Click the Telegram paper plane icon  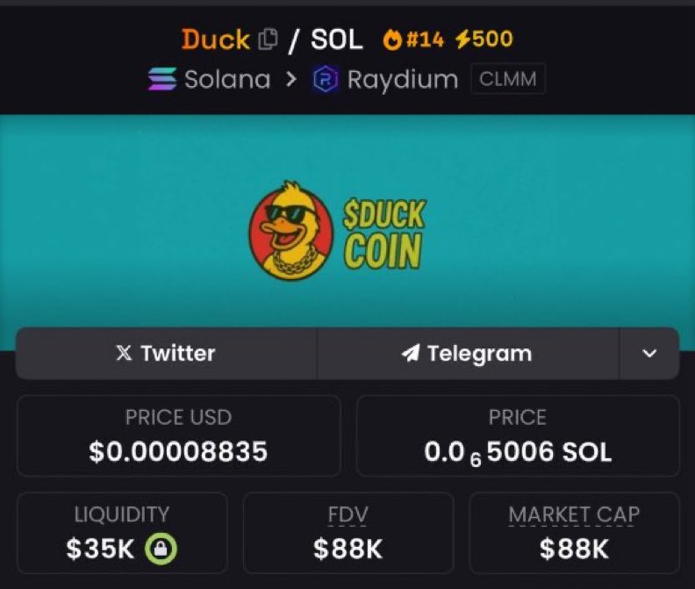click(411, 353)
